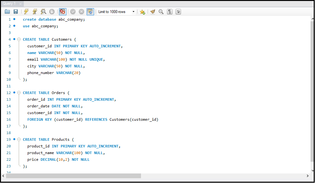Toggle invisible characters pilcrow button
The height and width of the screenshot is (183, 315).
coord(170,12)
